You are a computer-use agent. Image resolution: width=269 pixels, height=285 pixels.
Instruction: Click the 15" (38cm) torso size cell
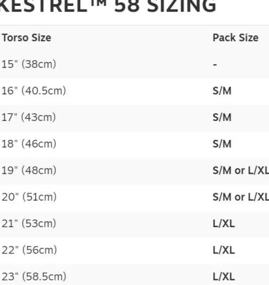29,64
